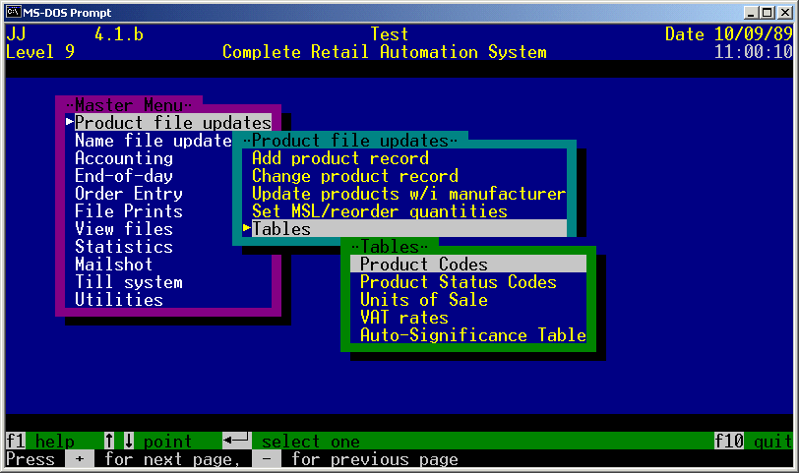Open Accounting from Master Menu
This screenshot has width=799, height=473.
pyautogui.click(x=123, y=158)
